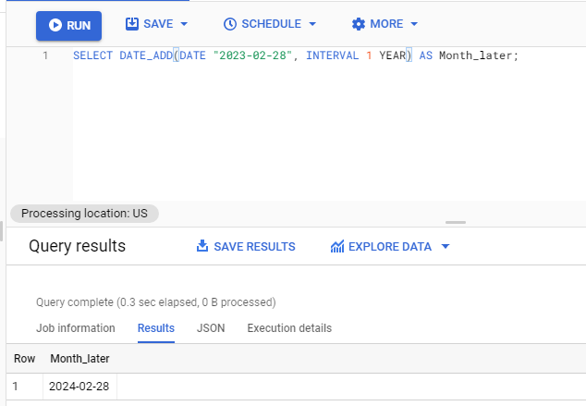Open the Execution details tab
Image resolution: width=586 pixels, height=406 pixels.
coord(289,328)
